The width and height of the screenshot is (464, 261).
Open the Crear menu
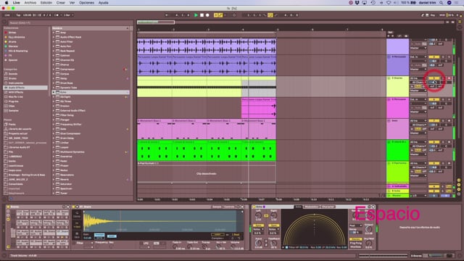pyautogui.click(x=61, y=3)
